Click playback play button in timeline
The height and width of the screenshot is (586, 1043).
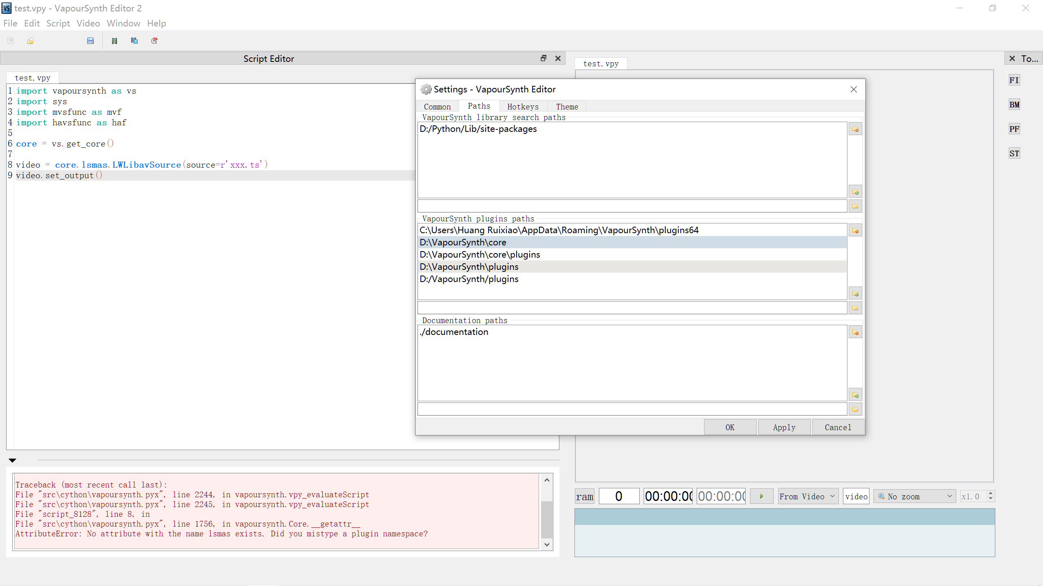pyautogui.click(x=761, y=496)
